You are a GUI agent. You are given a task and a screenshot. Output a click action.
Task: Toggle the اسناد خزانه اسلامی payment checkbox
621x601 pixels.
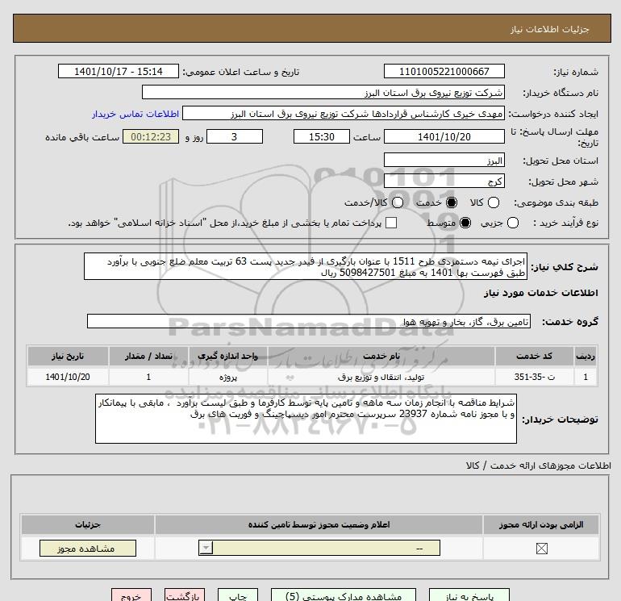tap(391, 223)
